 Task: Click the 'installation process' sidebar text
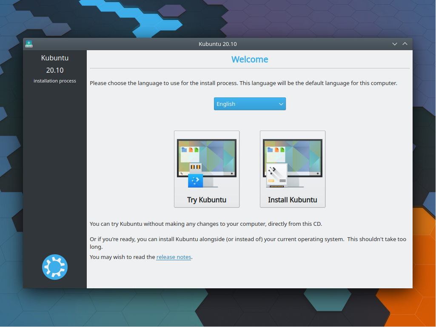pos(55,81)
